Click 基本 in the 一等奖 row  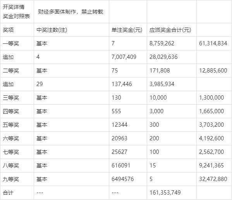42,43
